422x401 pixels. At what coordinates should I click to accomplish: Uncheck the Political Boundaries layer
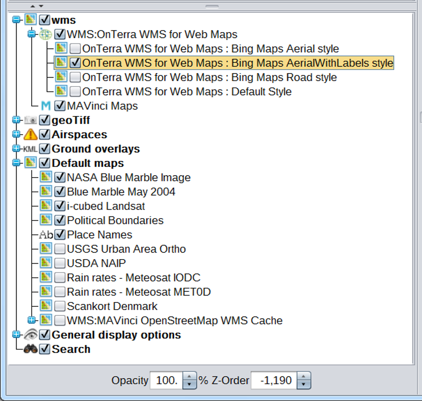[x=60, y=220]
